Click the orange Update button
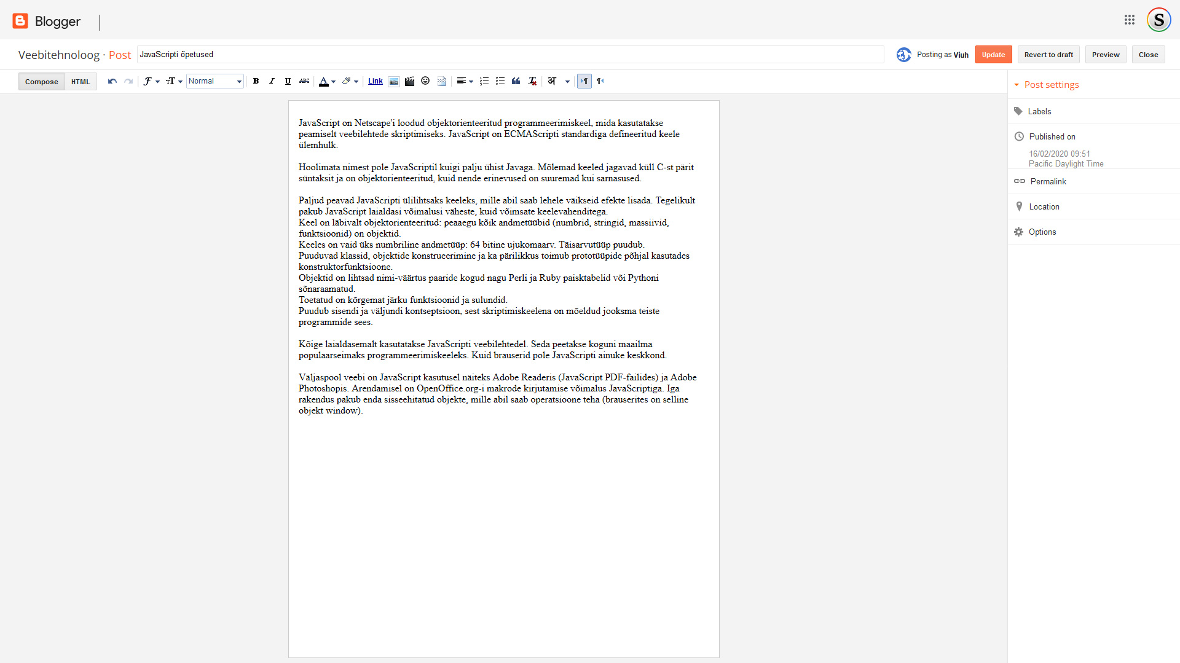This screenshot has width=1180, height=663. 993,55
